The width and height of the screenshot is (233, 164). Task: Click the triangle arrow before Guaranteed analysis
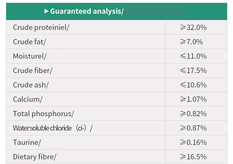click(x=46, y=11)
